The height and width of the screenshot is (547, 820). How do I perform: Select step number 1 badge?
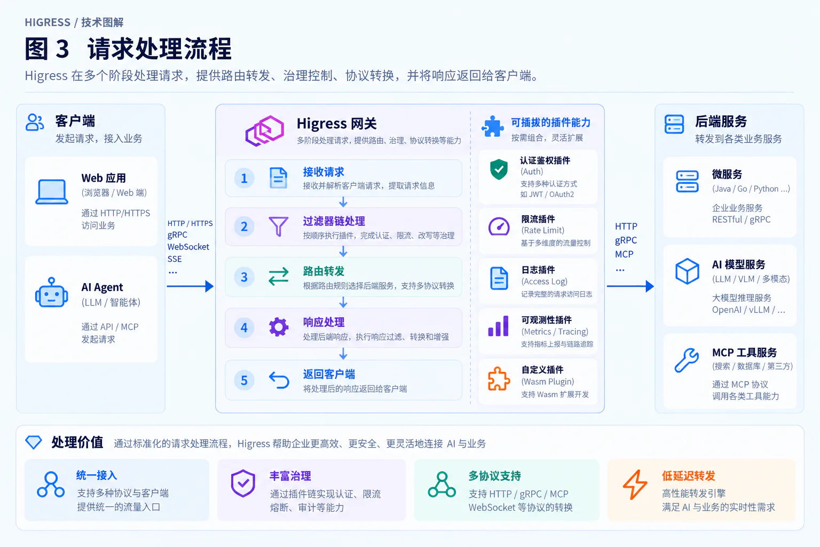[244, 178]
